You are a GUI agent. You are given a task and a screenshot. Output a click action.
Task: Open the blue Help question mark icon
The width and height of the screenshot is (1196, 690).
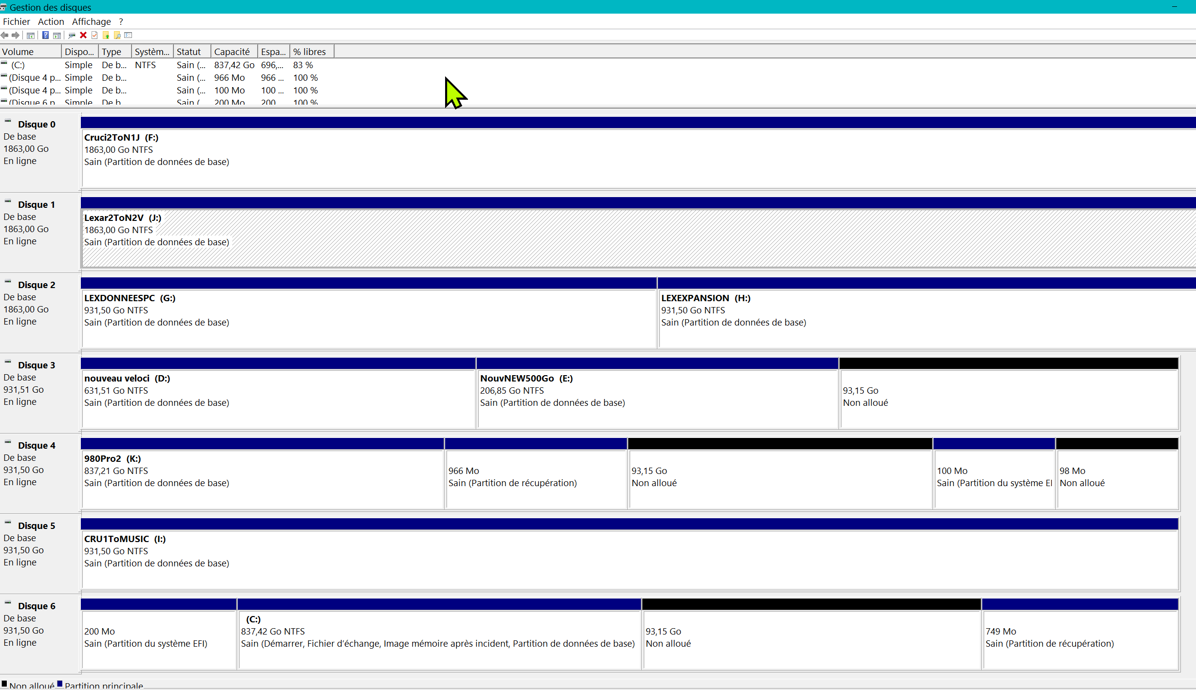pyautogui.click(x=45, y=35)
